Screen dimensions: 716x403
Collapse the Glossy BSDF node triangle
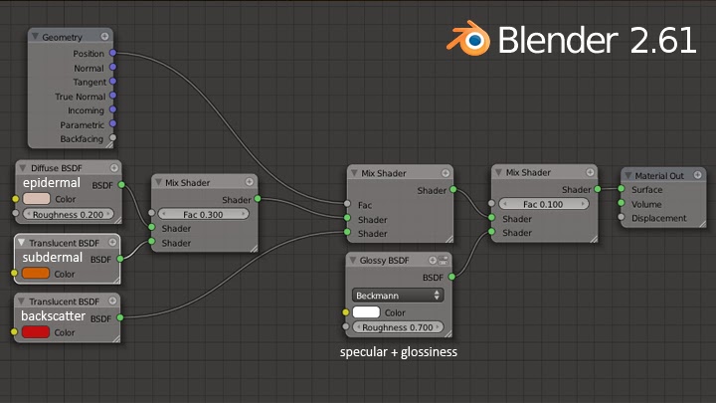(x=352, y=260)
